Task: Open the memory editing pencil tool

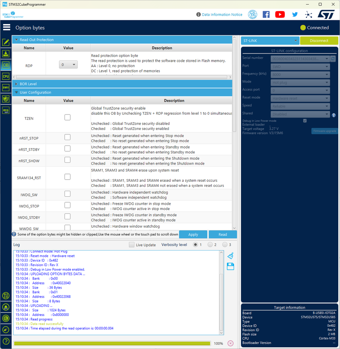Action: coord(6,42)
